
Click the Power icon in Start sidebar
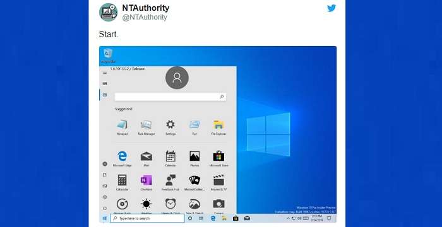coord(105,208)
